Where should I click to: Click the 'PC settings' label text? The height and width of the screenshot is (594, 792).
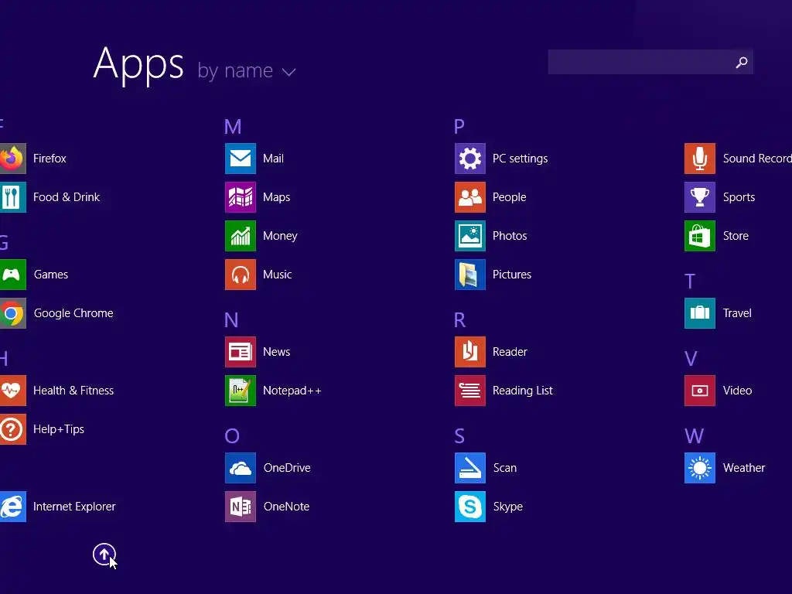[521, 159]
